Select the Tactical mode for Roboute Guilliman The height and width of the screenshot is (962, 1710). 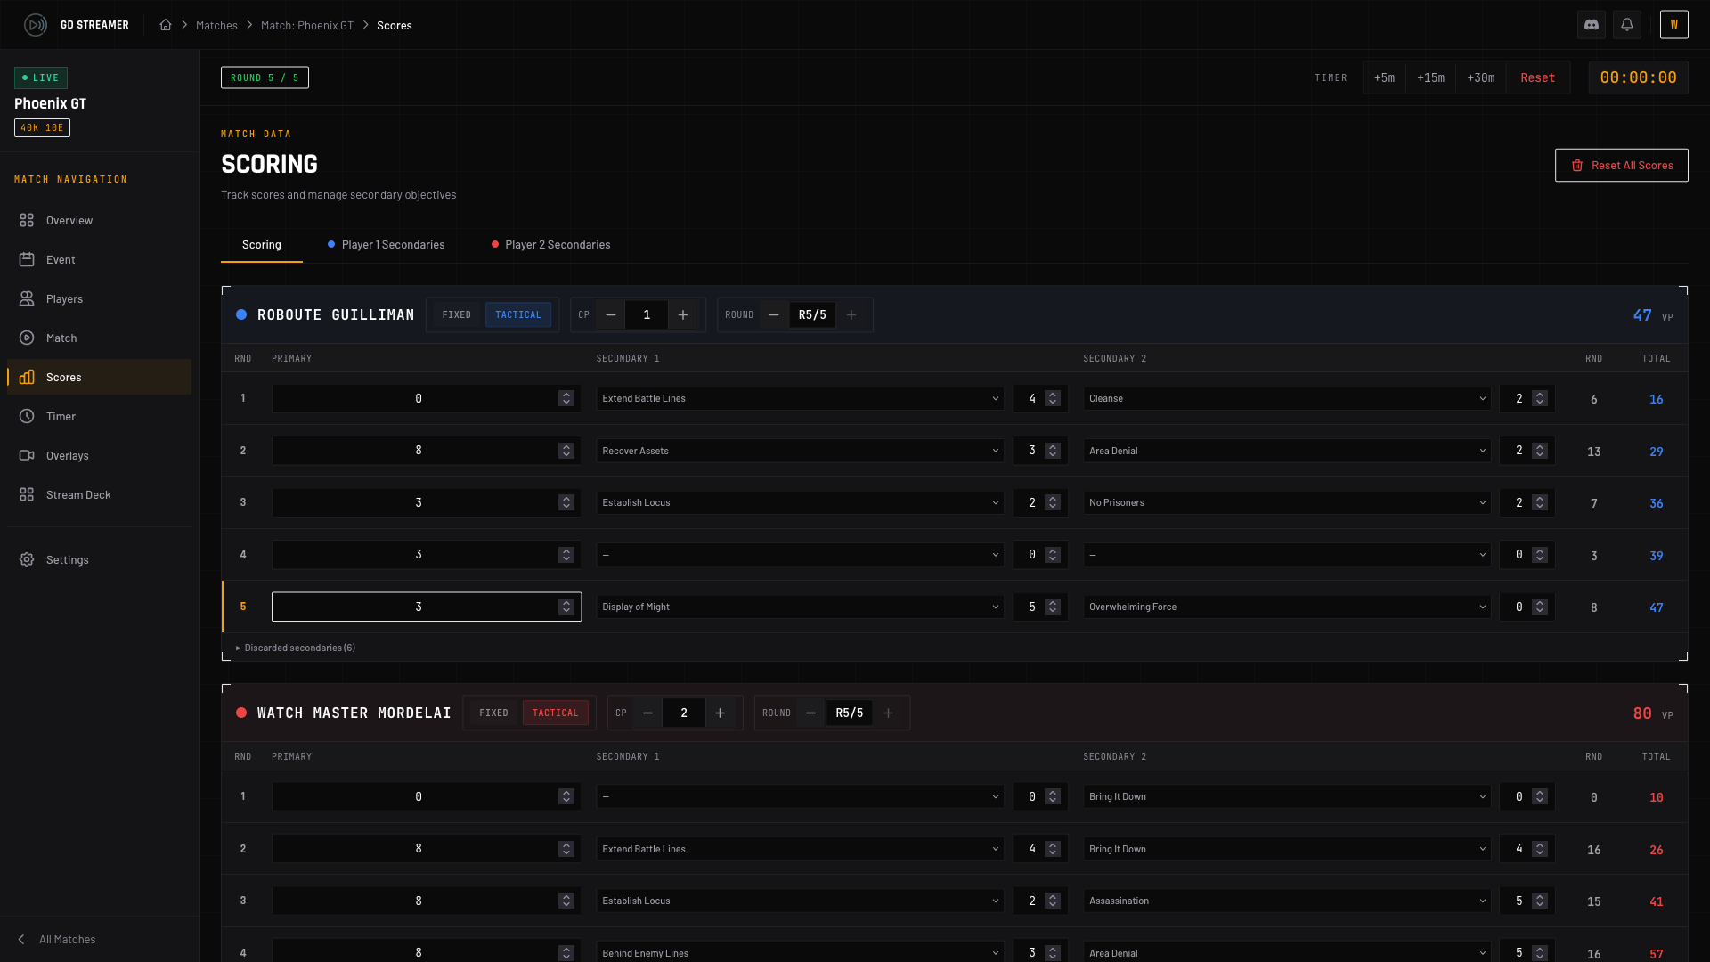pyautogui.click(x=518, y=314)
